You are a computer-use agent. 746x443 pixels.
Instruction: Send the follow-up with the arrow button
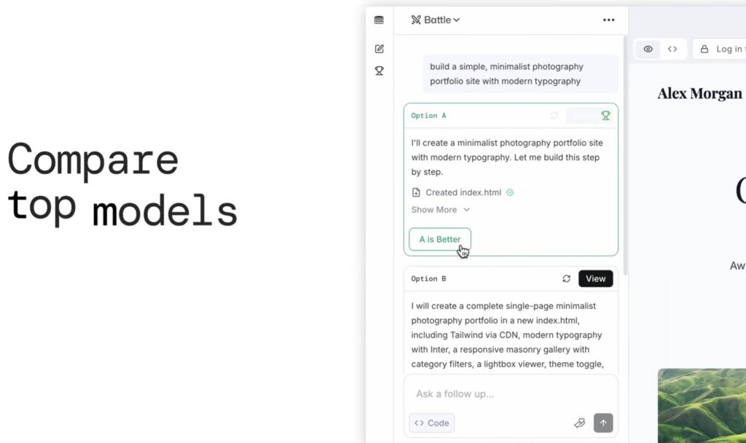point(603,423)
